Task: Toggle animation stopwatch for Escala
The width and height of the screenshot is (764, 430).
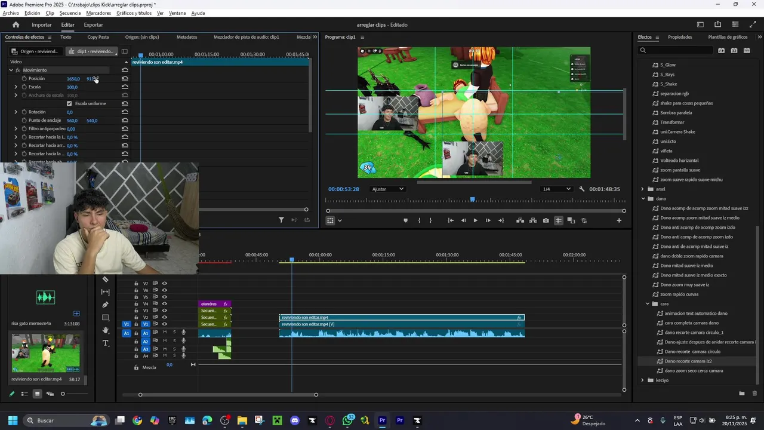Action: point(24,87)
